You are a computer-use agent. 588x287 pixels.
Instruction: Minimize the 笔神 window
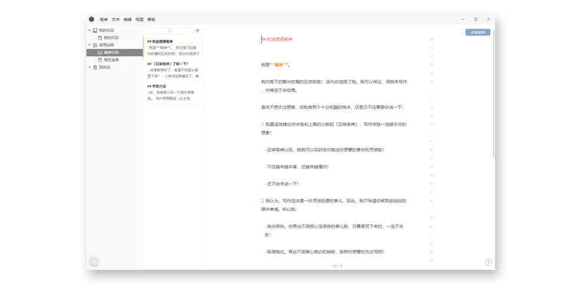point(463,19)
